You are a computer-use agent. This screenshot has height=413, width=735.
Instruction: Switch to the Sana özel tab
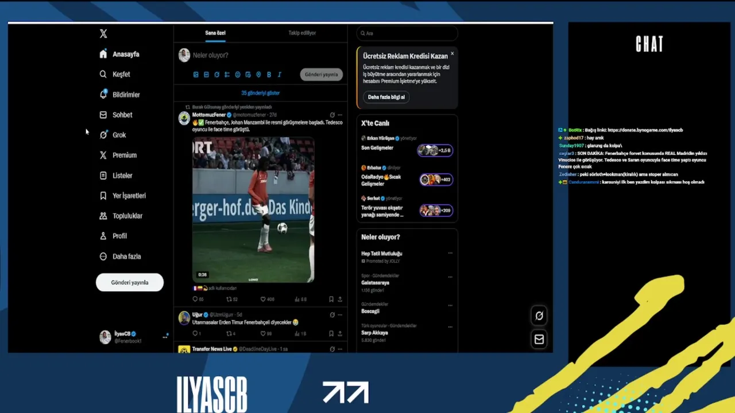point(215,33)
